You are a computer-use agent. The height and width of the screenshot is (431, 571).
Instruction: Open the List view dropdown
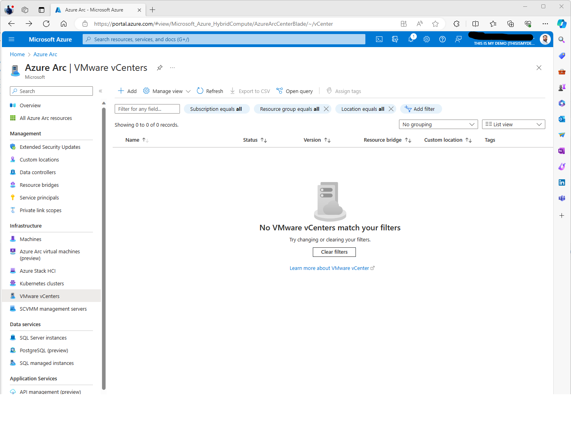point(513,124)
